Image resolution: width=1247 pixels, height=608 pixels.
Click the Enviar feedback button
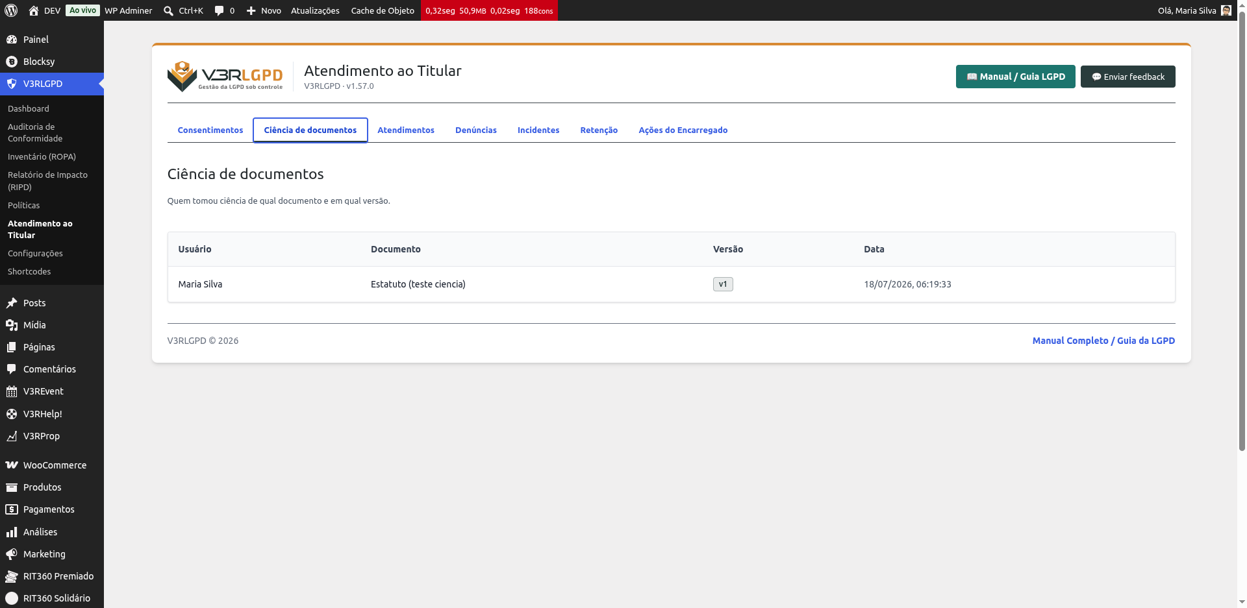1127,77
